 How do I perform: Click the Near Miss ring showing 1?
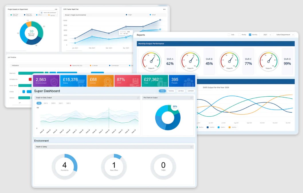pos(114,167)
